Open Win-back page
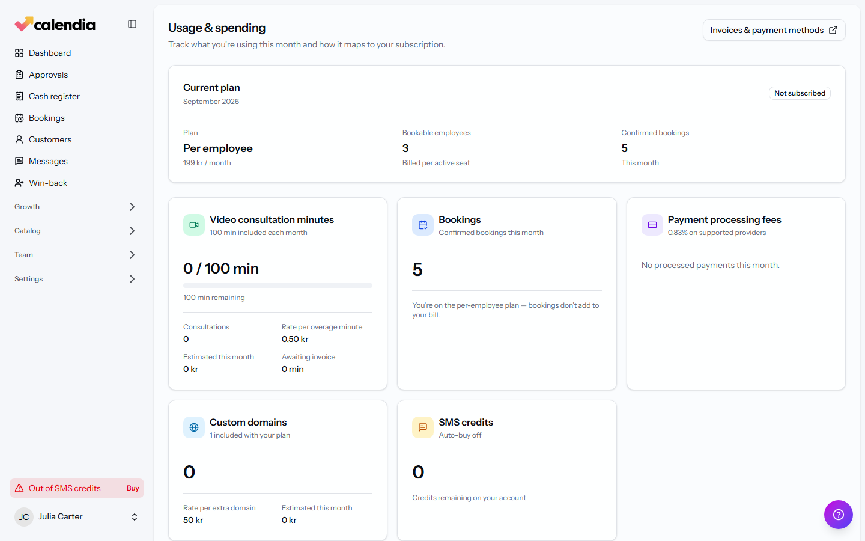Image resolution: width=865 pixels, height=541 pixels. (x=77, y=183)
